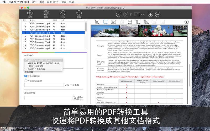Click the 添加 (Add) file toolbar icon
The image size is (210, 131).
pyautogui.click(x=30, y=13)
